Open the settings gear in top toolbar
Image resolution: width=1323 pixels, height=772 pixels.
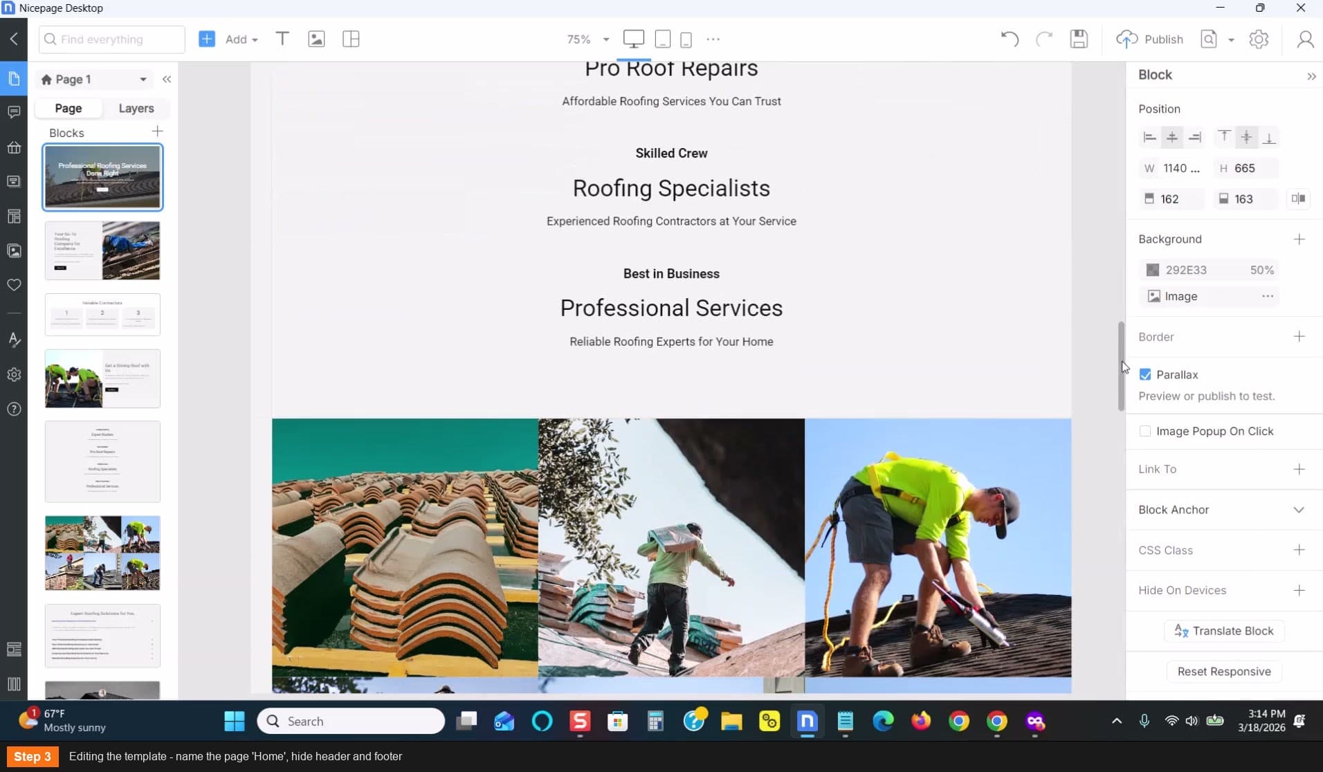tap(1259, 39)
